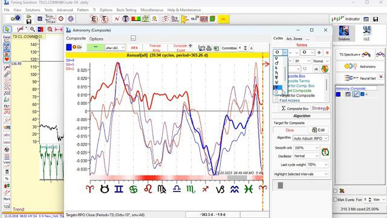This screenshot has height=218, width=387.
Task: Click the yellow zigzag forecast icon
Action: coord(184,19)
